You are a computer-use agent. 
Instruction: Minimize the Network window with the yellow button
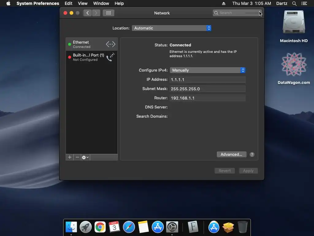[x=71, y=13]
